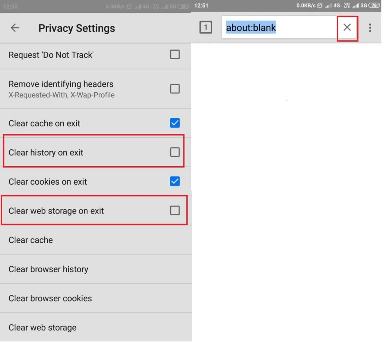Viewport: 384px width, 350px height.
Task: Uncheck Clear cache on exit
Action: pyautogui.click(x=175, y=123)
